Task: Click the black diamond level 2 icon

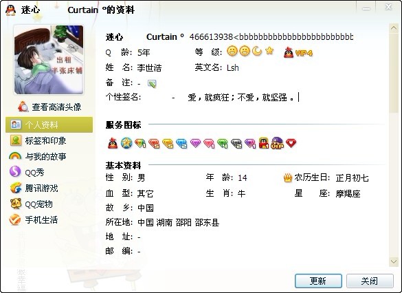Action: [236, 144]
